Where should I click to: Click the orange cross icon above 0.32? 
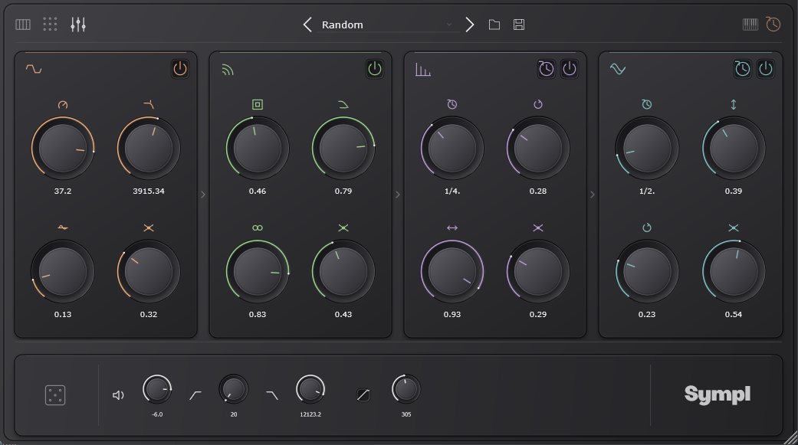pos(149,227)
